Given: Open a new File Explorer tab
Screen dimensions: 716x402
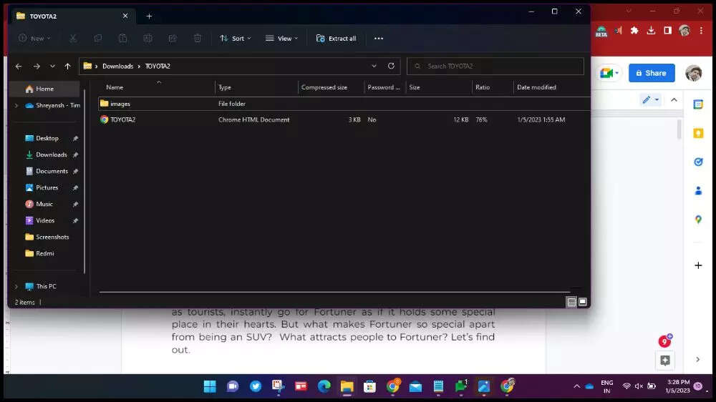Looking at the screenshot, I should click(149, 16).
